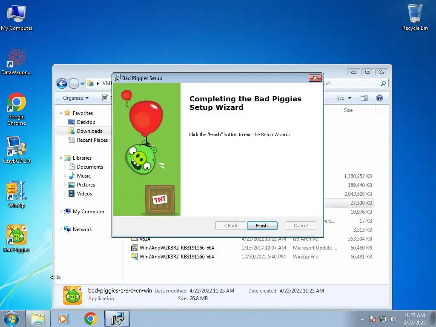Click the 1,760,252 KB size cell
The width and height of the screenshot is (436, 327).
[x=358, y=176]
